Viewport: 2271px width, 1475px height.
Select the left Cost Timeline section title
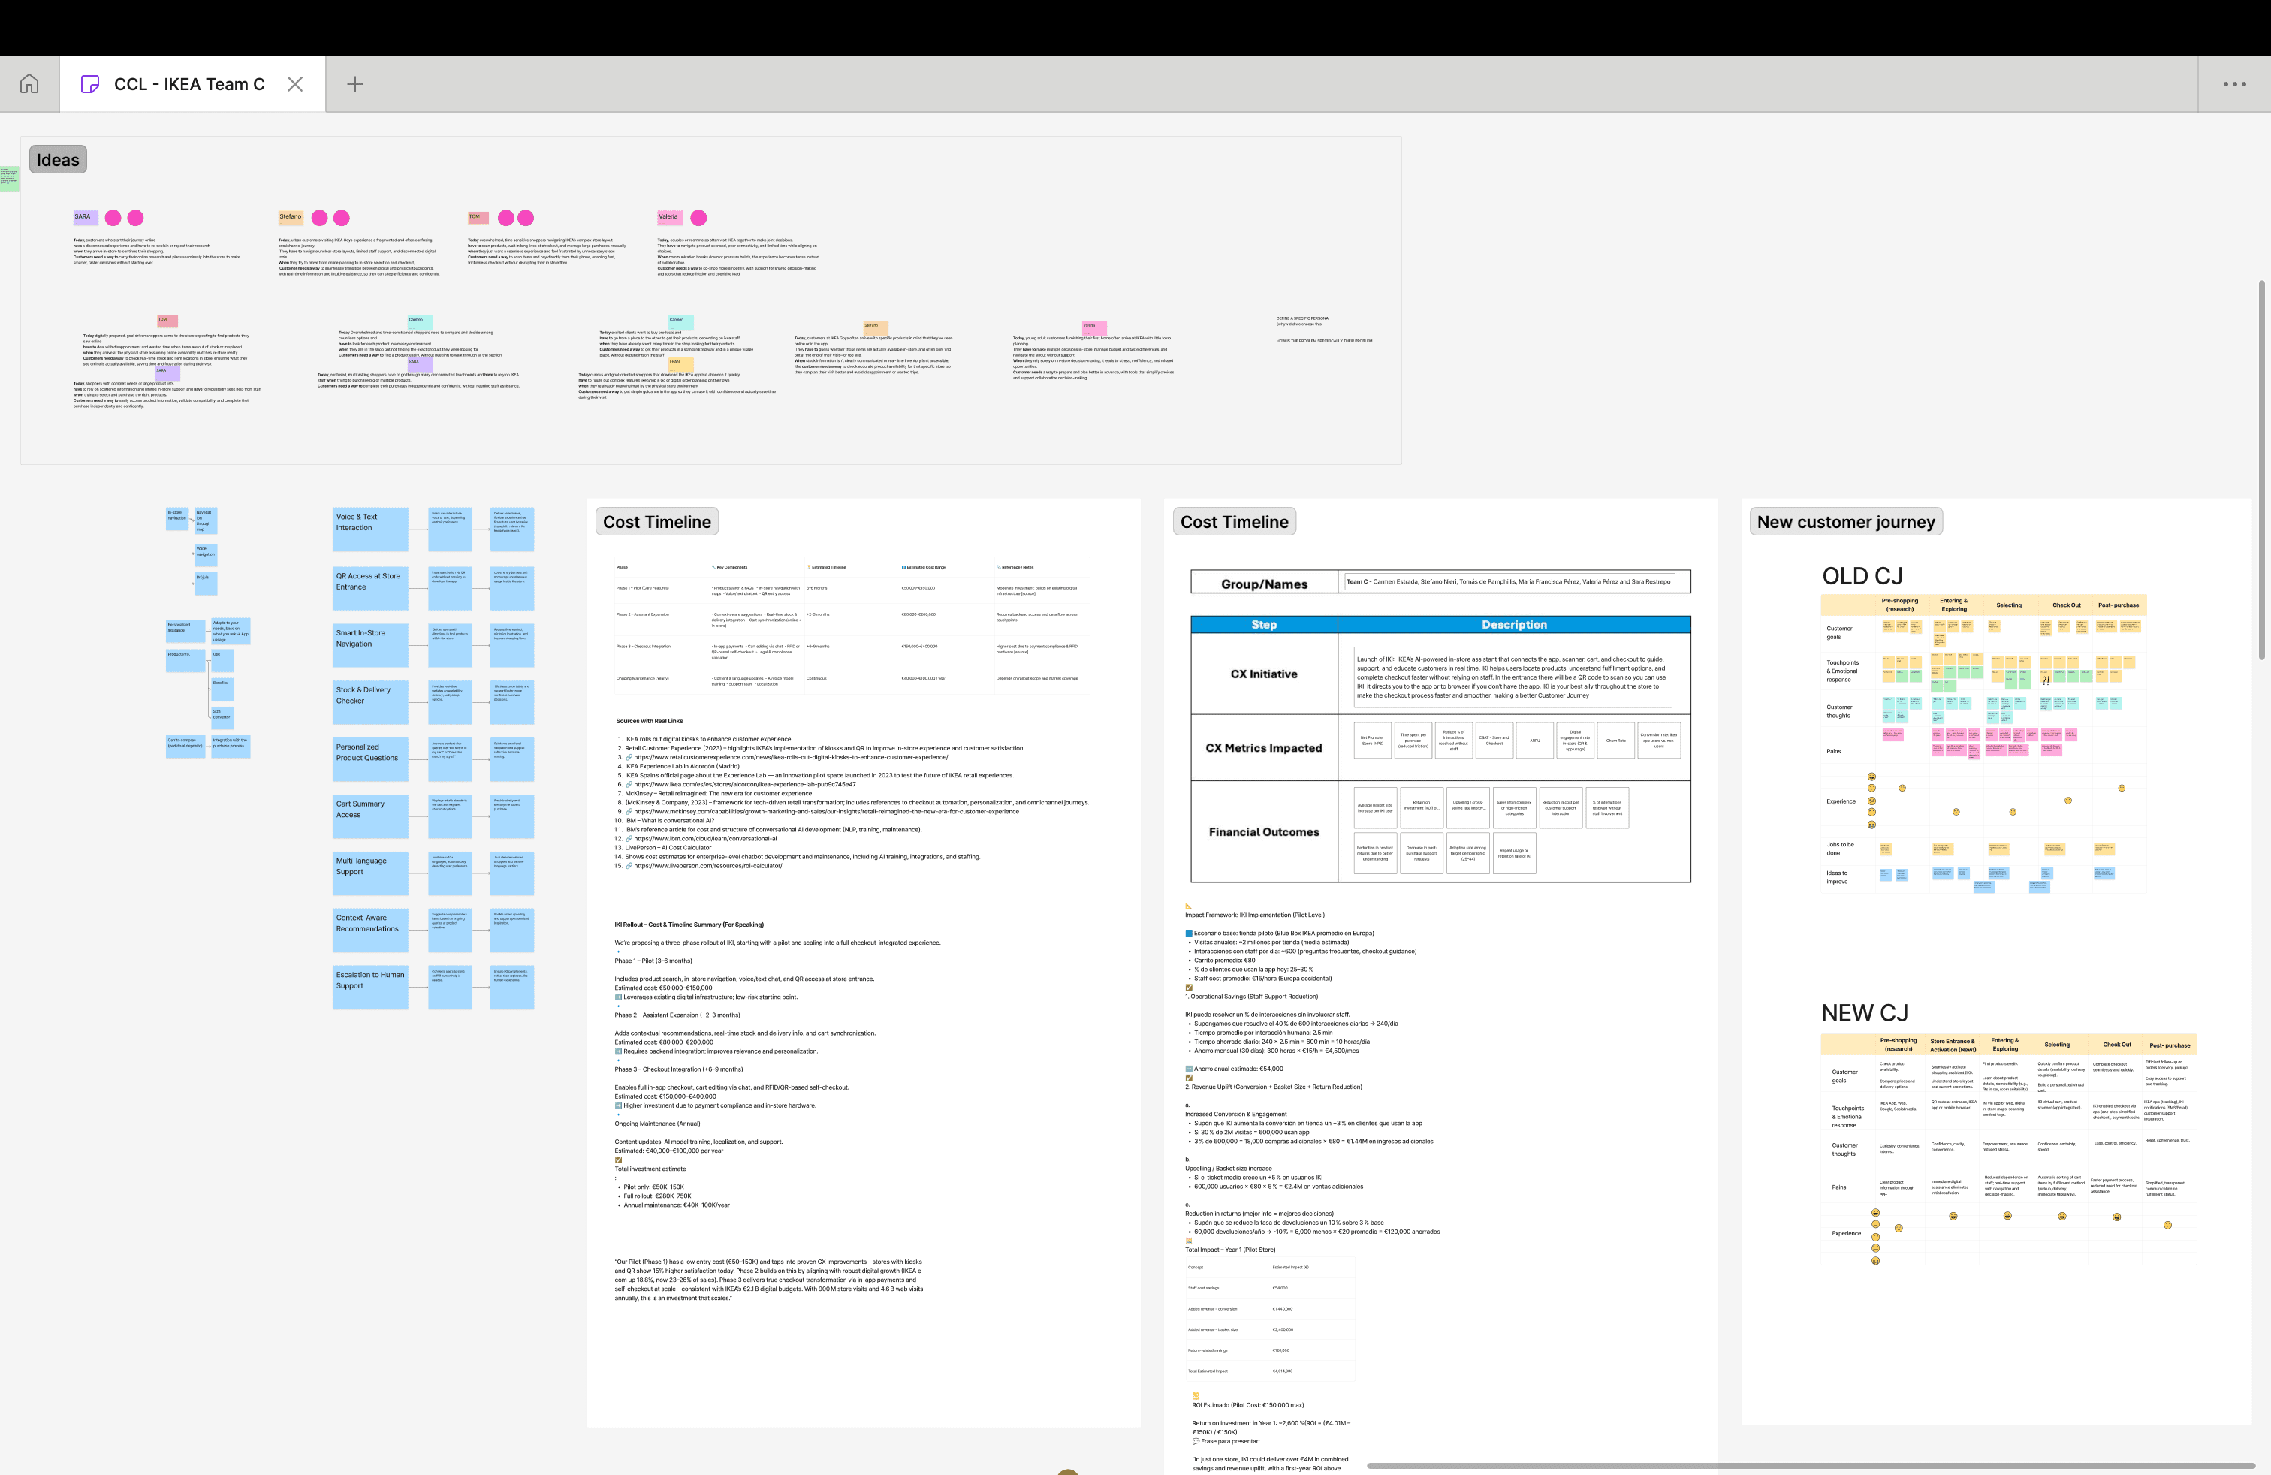[x=656, y=522]
